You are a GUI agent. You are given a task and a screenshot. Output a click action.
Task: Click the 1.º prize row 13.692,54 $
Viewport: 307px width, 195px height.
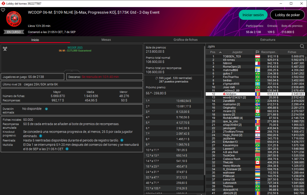(x=174, y=101)
